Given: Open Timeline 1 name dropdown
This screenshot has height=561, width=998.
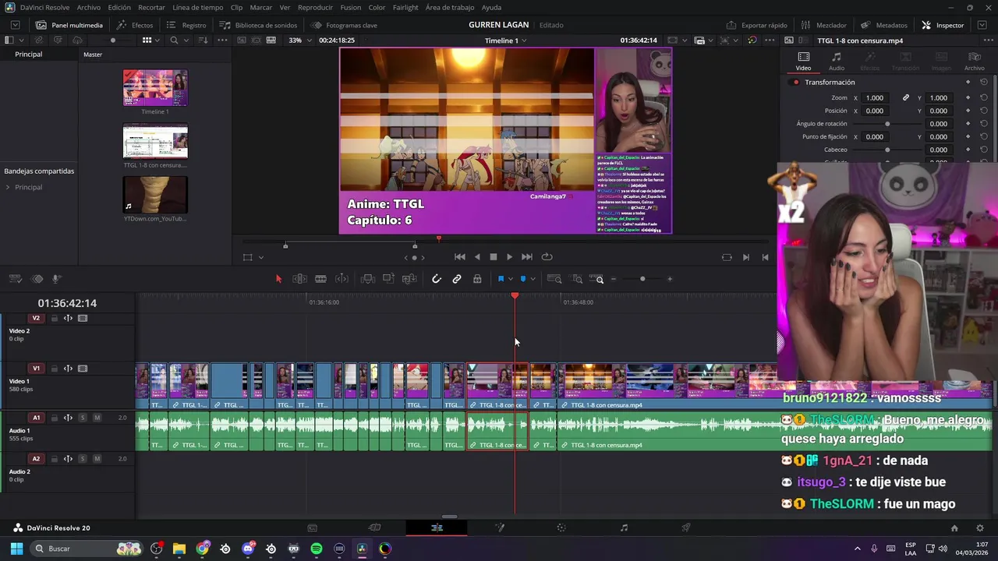Looking at the screenshot, I should [505, 41].
